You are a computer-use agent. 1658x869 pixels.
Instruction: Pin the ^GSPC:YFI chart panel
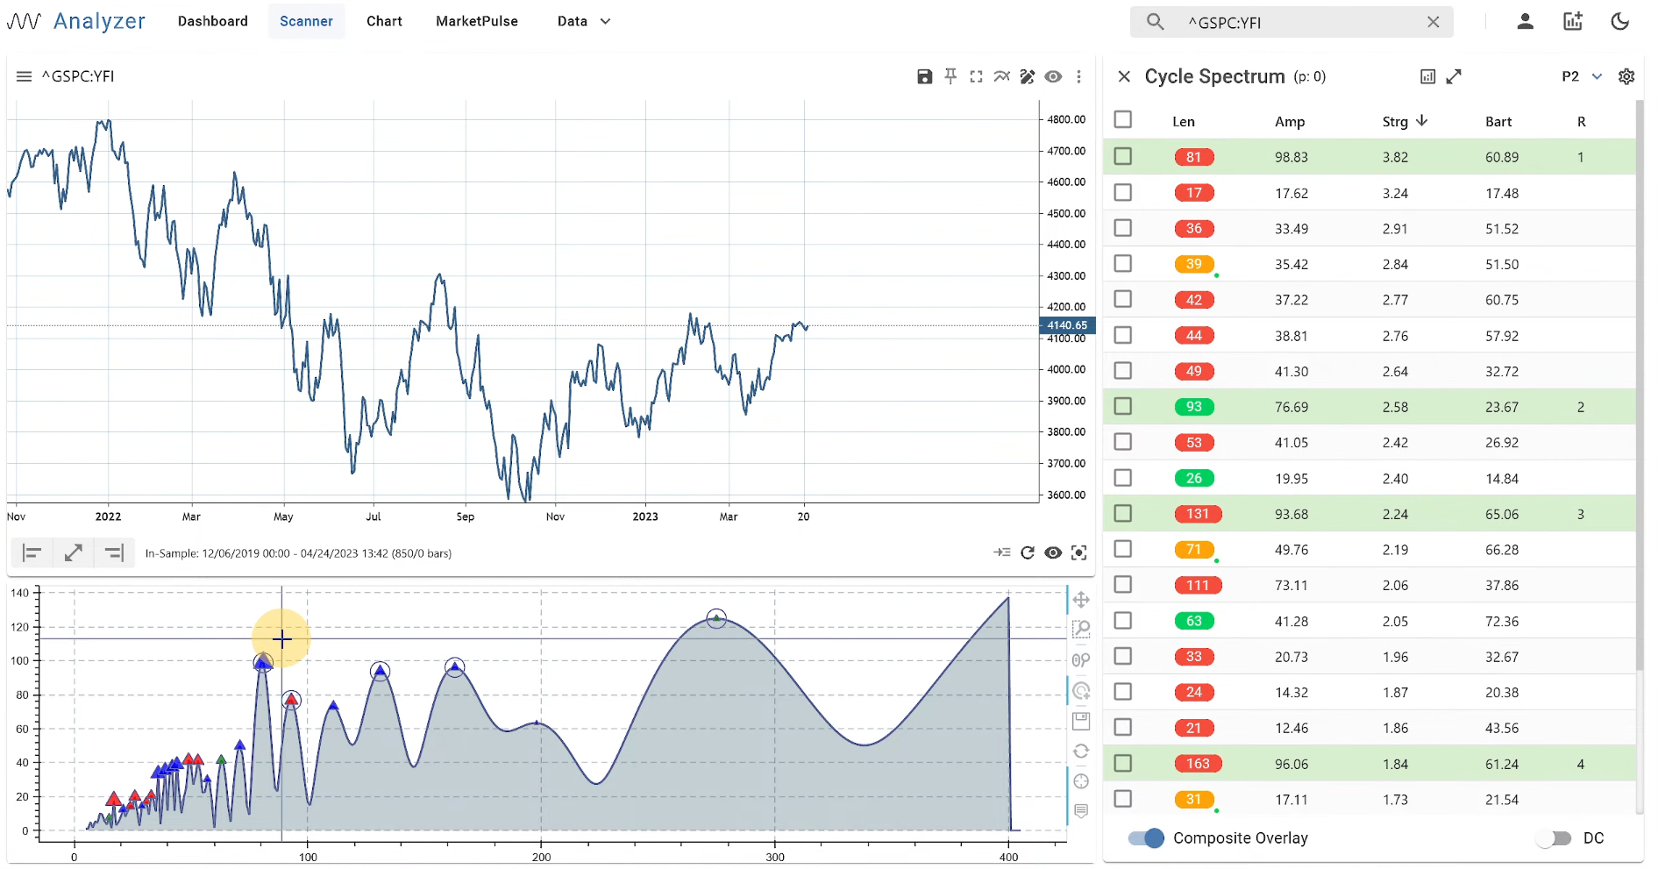coord(950,77)
